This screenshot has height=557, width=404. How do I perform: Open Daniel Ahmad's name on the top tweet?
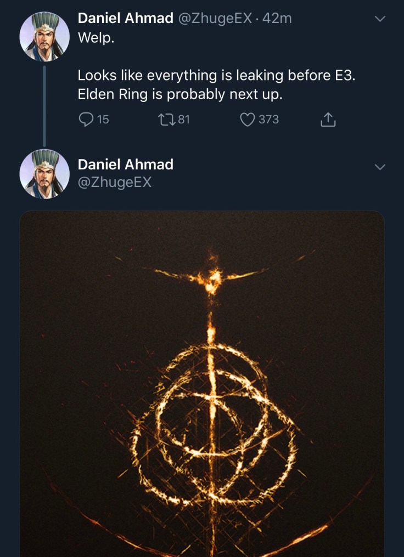click(x=125, y=18)
